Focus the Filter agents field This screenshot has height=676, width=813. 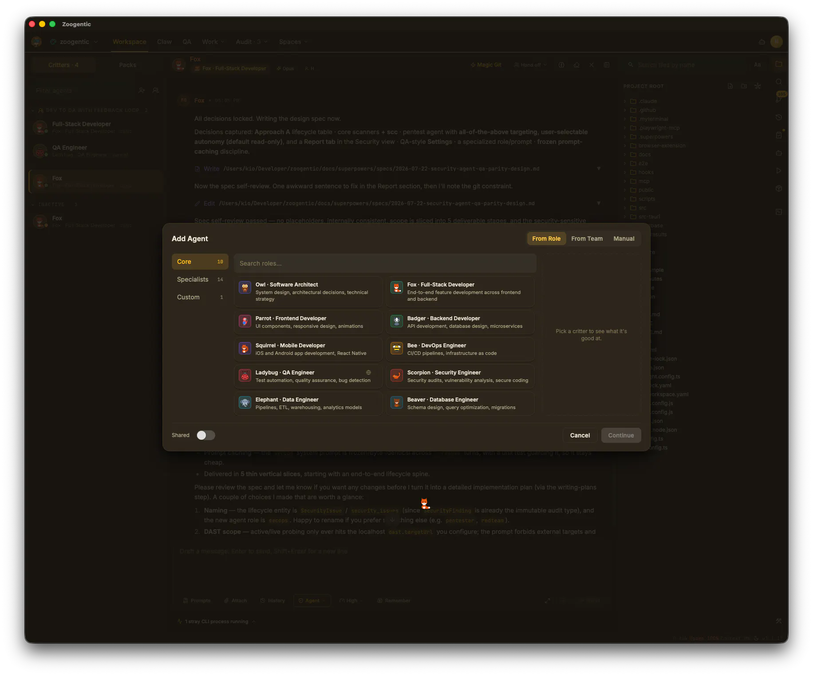(84, 91)
